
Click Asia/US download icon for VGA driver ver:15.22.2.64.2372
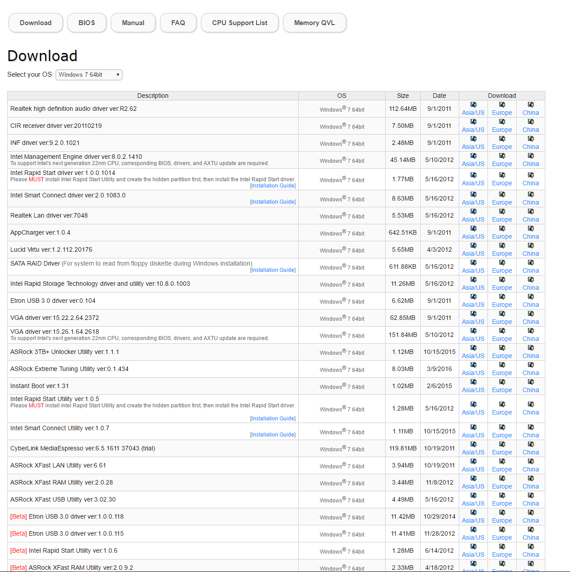point(473,314)
